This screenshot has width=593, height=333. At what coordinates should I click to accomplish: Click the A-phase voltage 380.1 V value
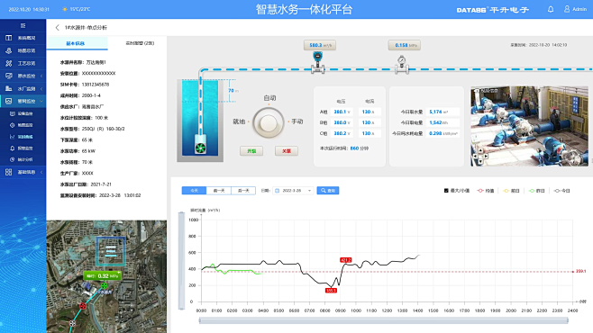342,112
